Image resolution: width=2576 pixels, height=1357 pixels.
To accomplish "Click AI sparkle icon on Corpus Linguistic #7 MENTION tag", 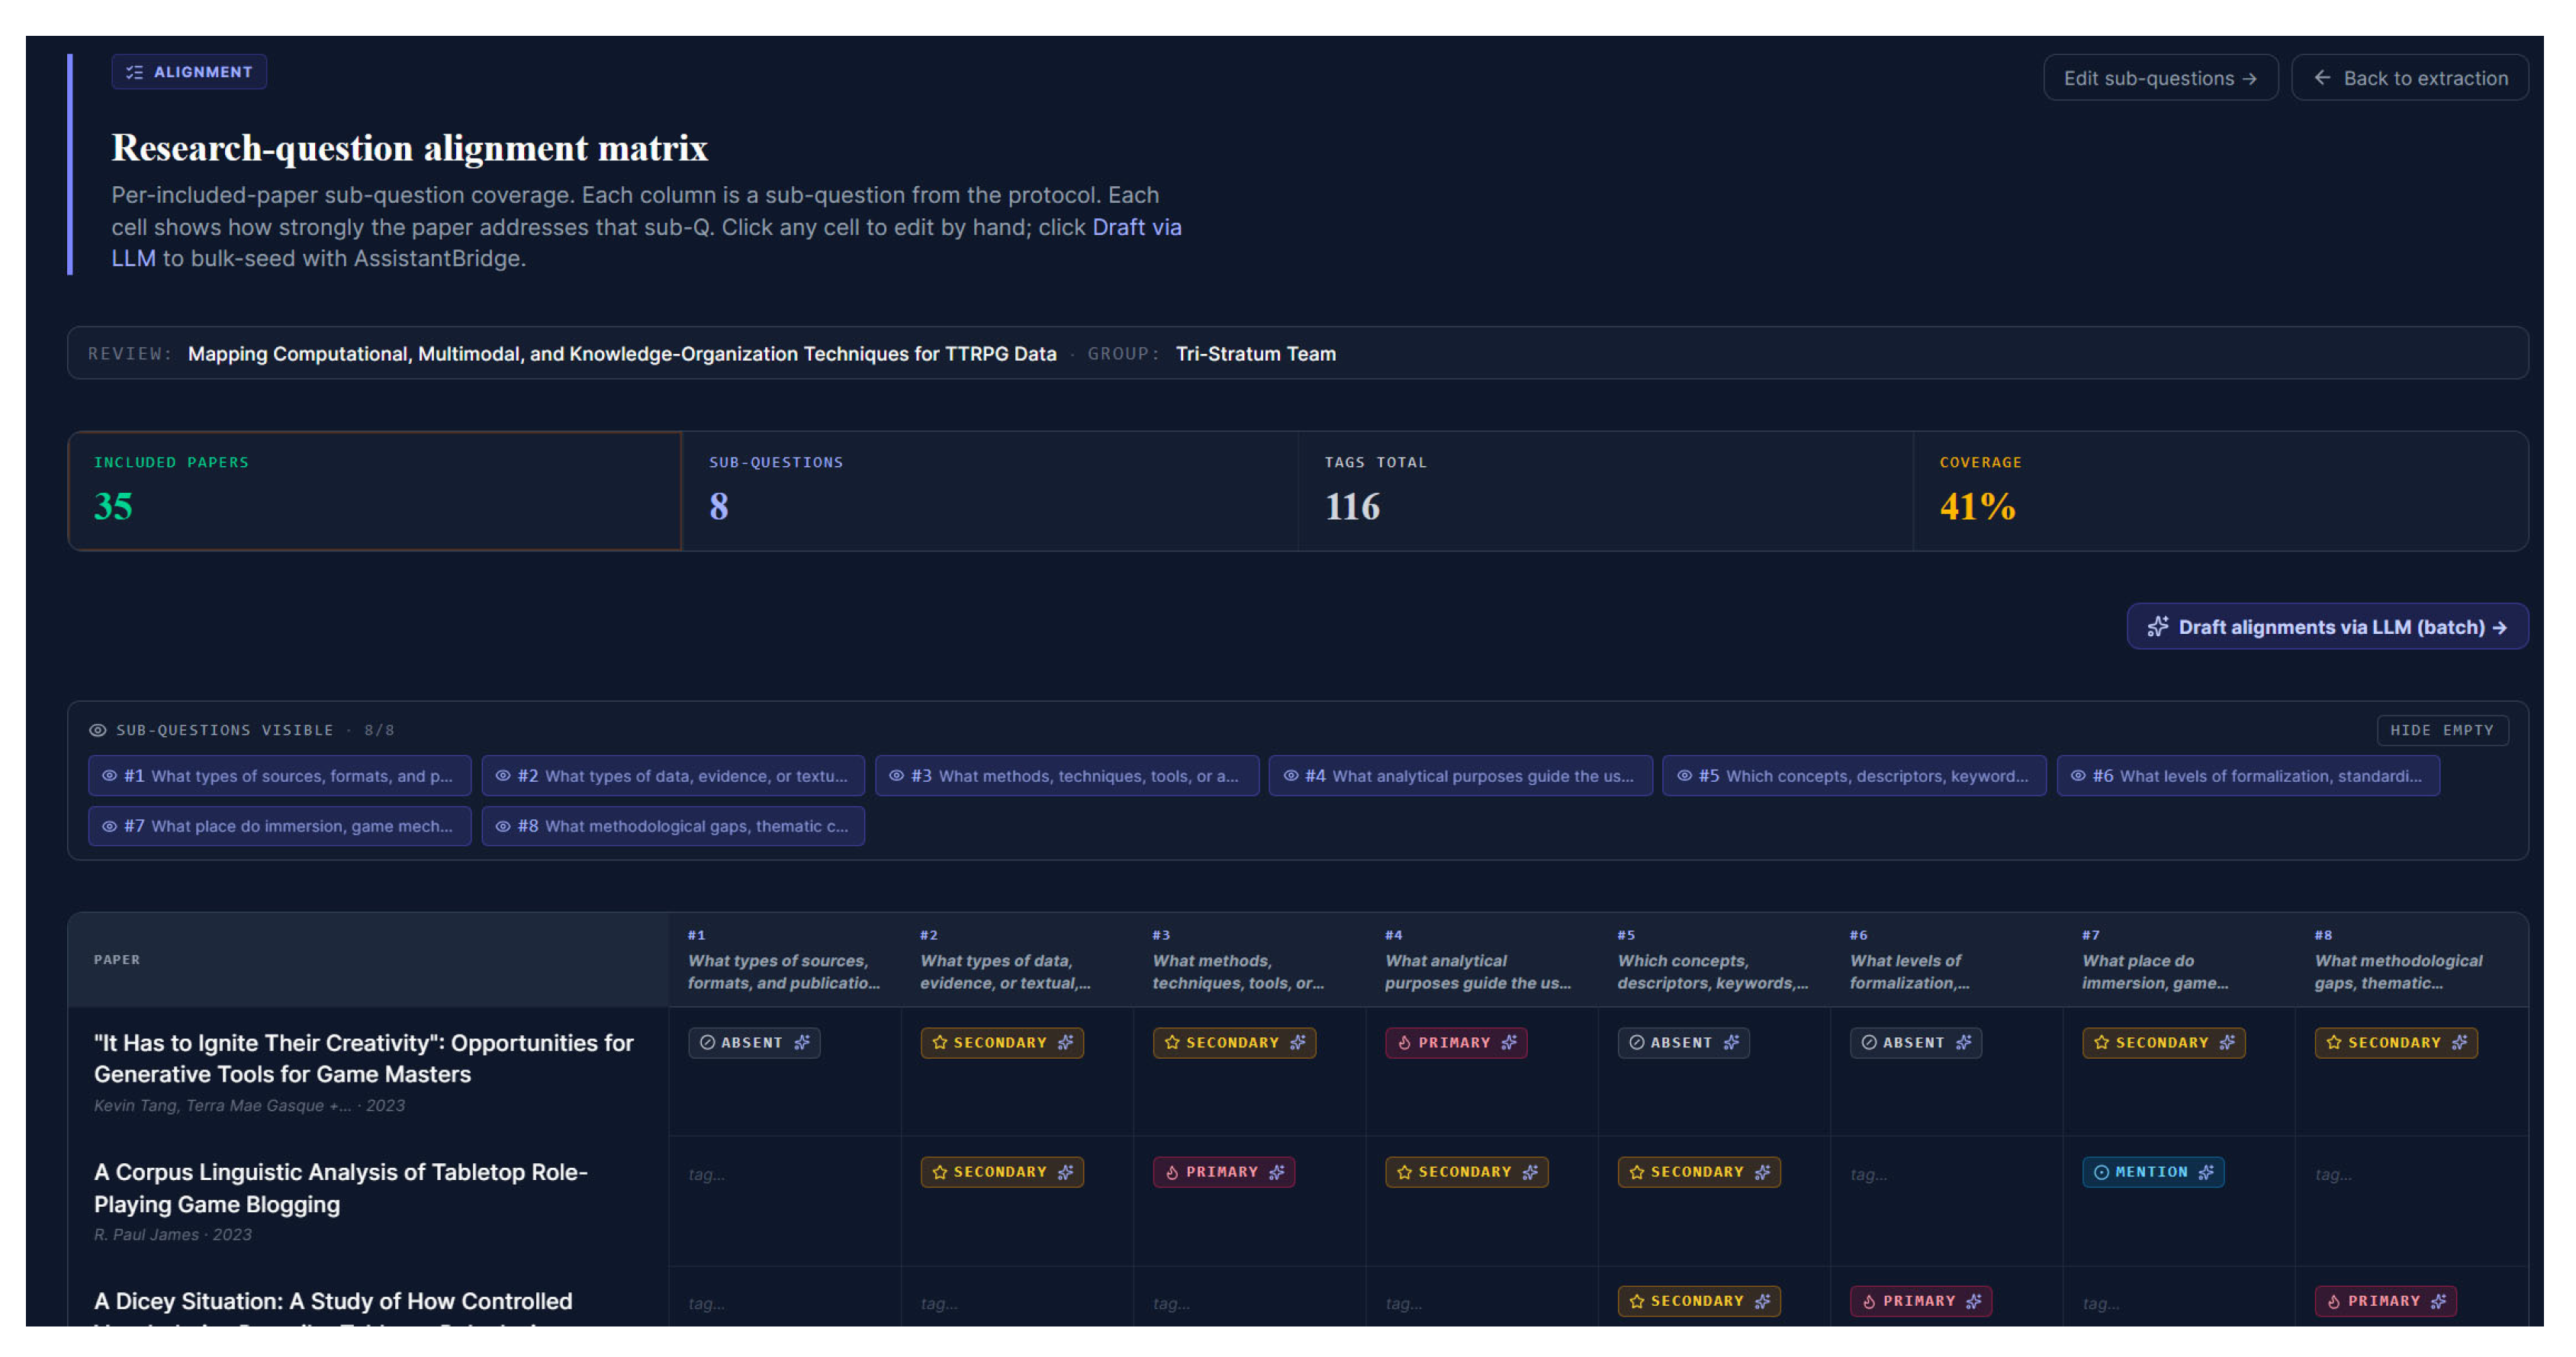I will tap(2206, 1172).
